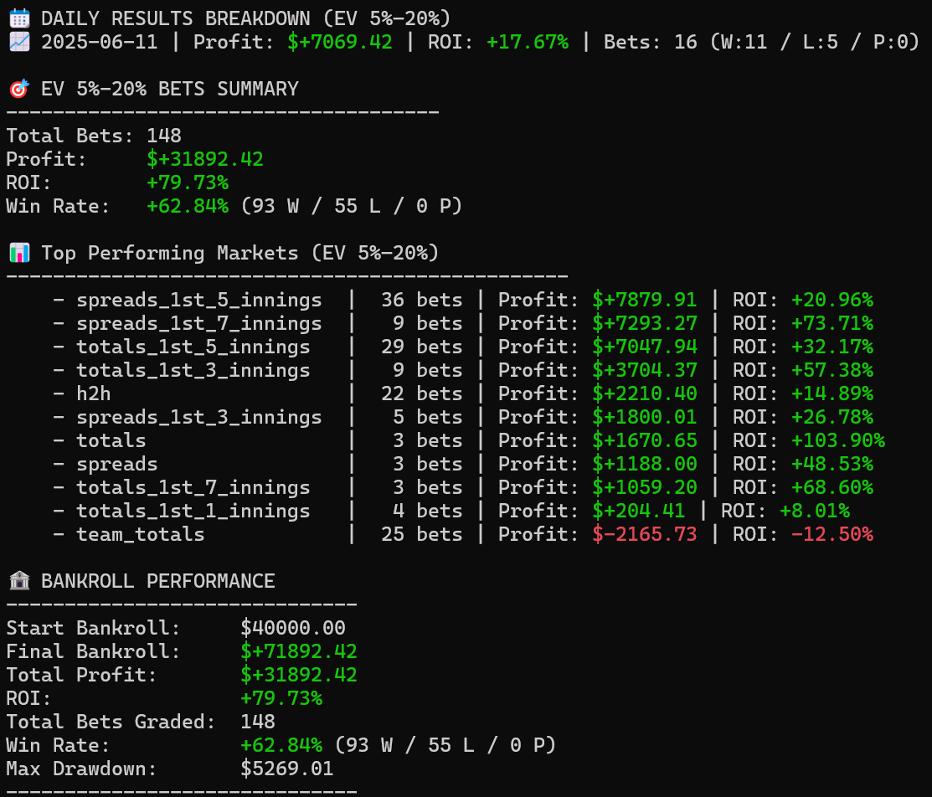Select '29 bets' in totals_1st_5_innings row
The image size is (932, 797).
coord(422,347)
